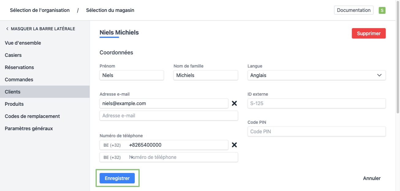Remove the +3265400000 phone number
The height and width of the screenshot is (191, 400).
coord(234,145)
